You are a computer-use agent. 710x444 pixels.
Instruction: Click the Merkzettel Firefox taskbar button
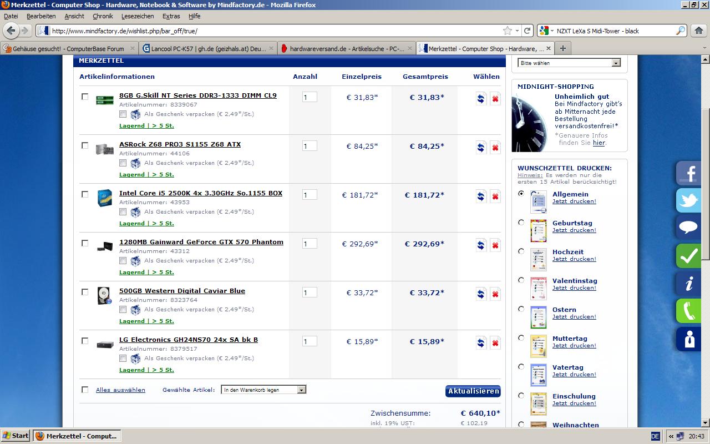[76, 436]
